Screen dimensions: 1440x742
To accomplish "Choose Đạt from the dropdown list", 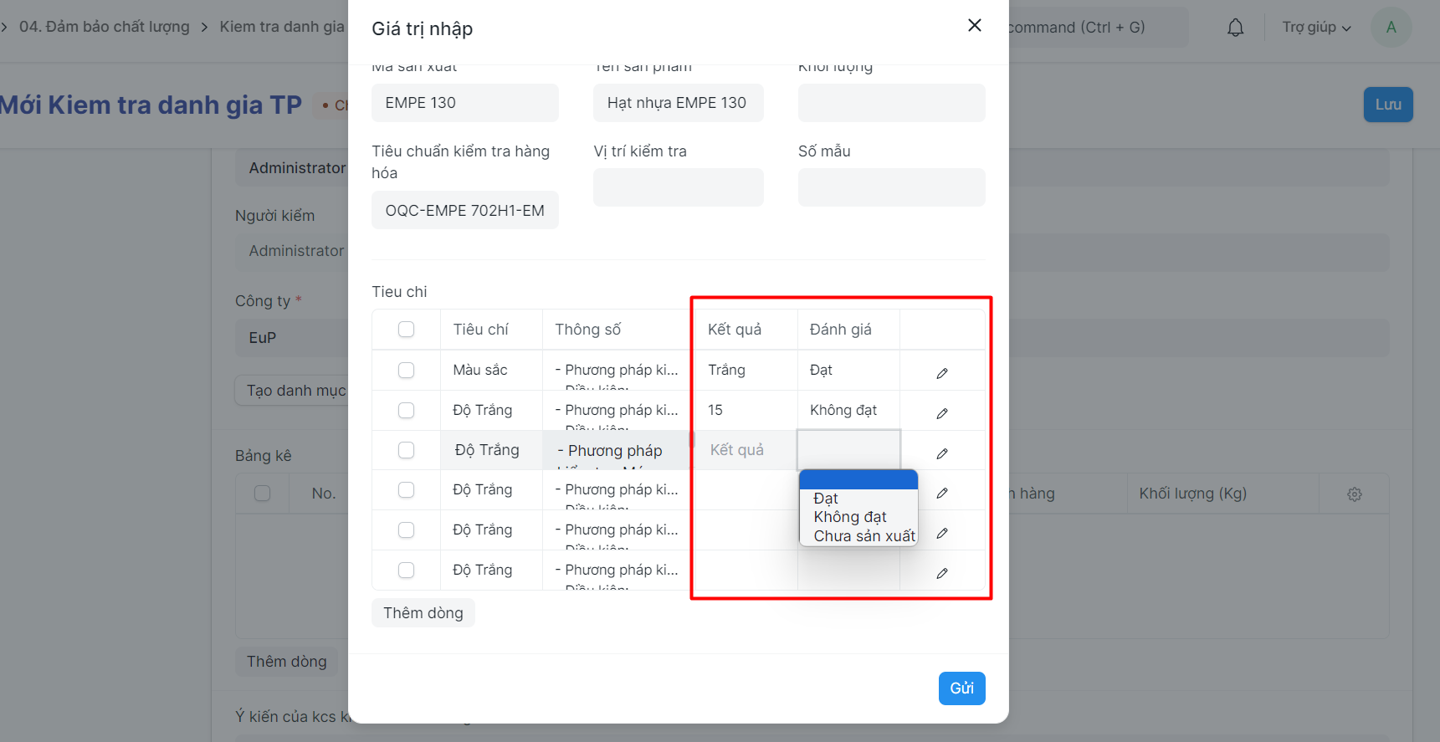I will (826, 499).
